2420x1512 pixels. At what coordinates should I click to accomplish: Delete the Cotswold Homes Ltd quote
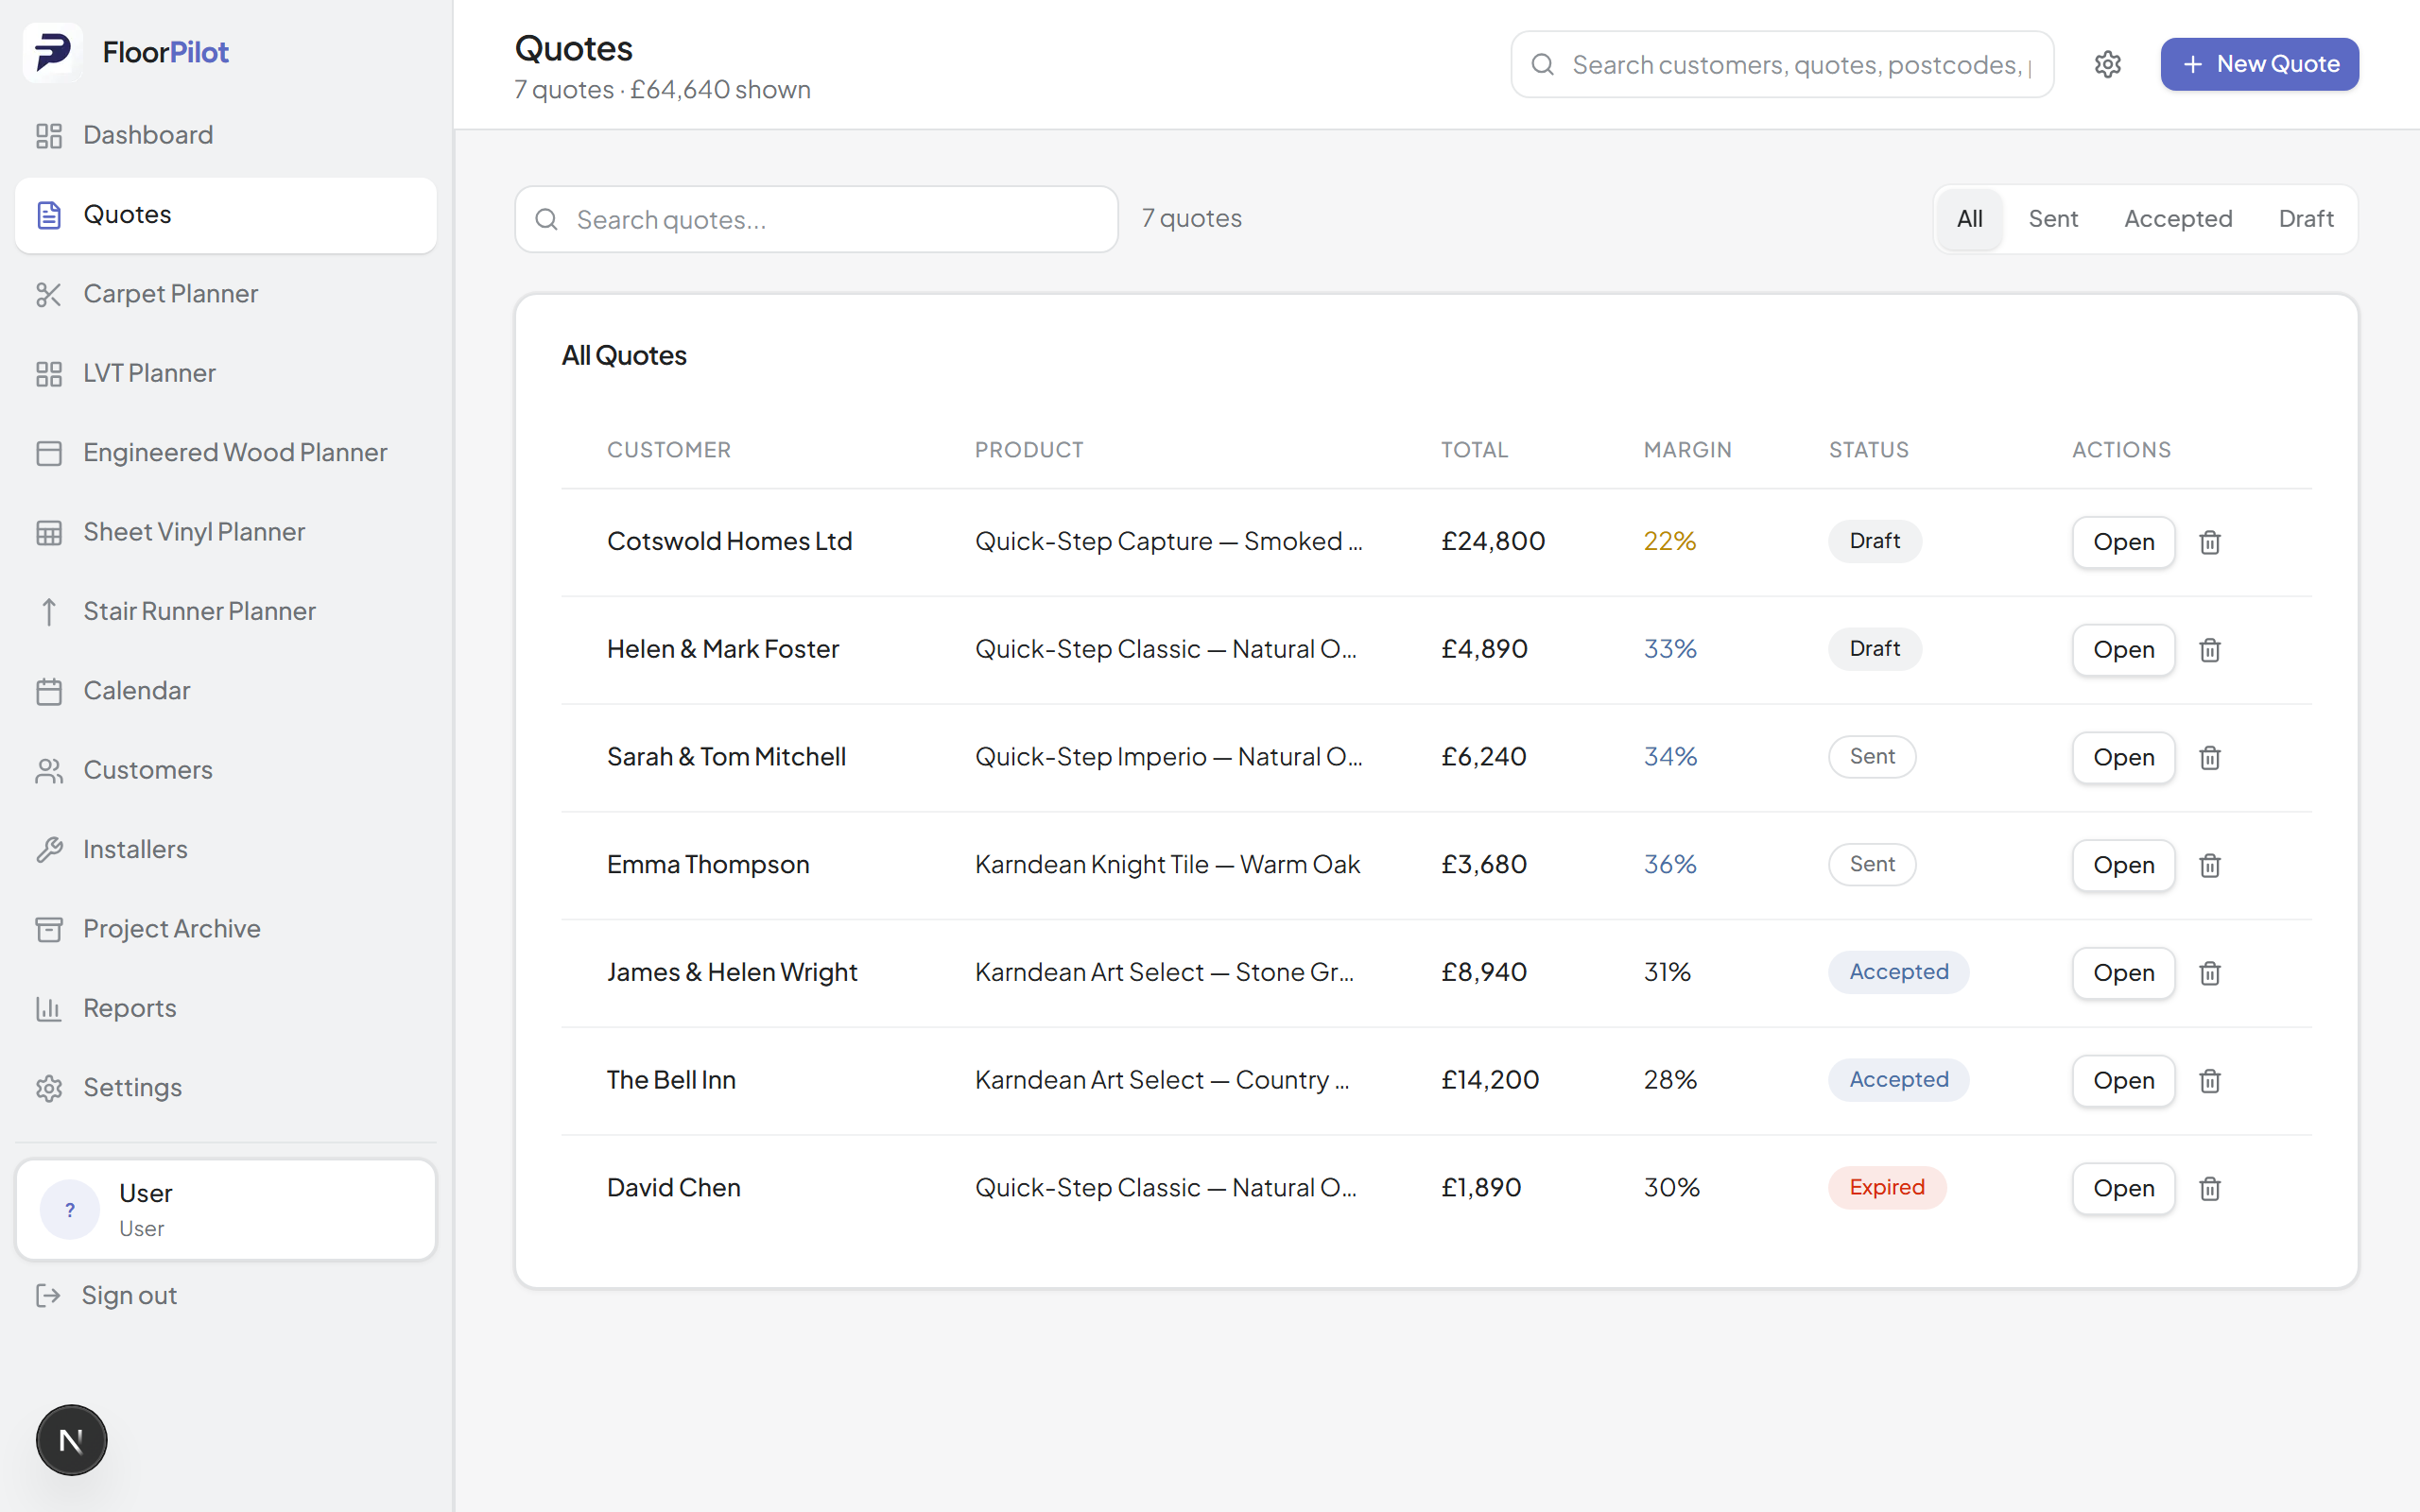[2210, 542]
